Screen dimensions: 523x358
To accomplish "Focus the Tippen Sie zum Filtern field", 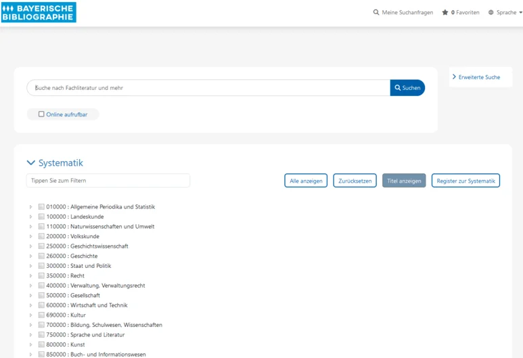I will point(108,181).
